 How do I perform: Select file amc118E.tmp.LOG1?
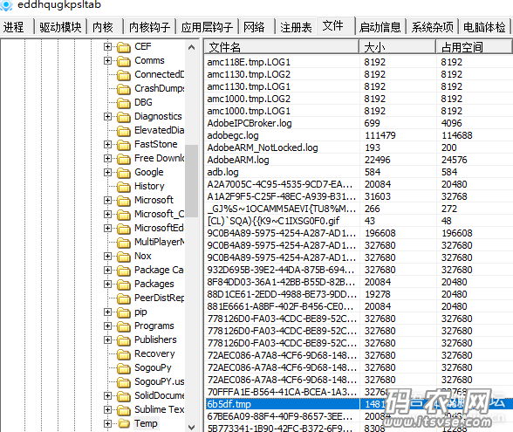point(249,62)
